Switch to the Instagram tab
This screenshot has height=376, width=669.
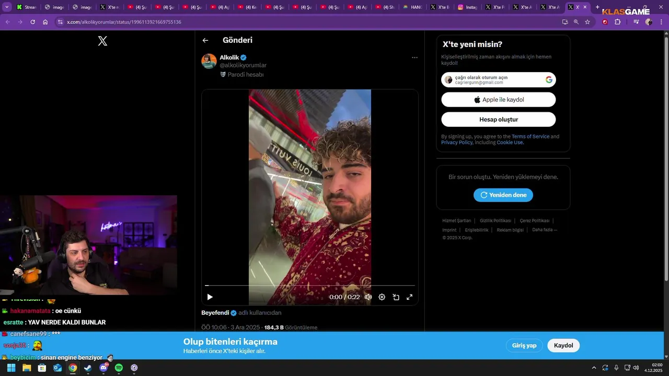tap(468, 7)
